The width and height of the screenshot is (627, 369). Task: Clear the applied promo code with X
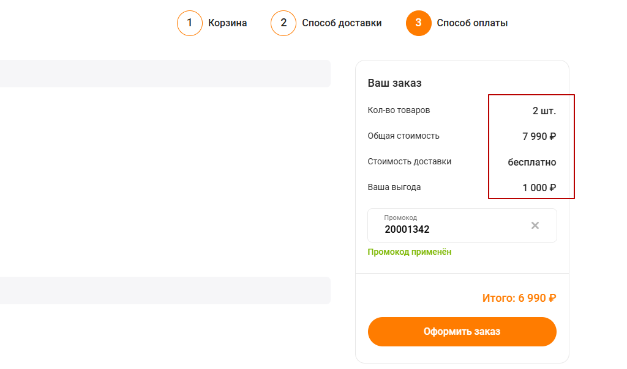(x=535, y=225)
